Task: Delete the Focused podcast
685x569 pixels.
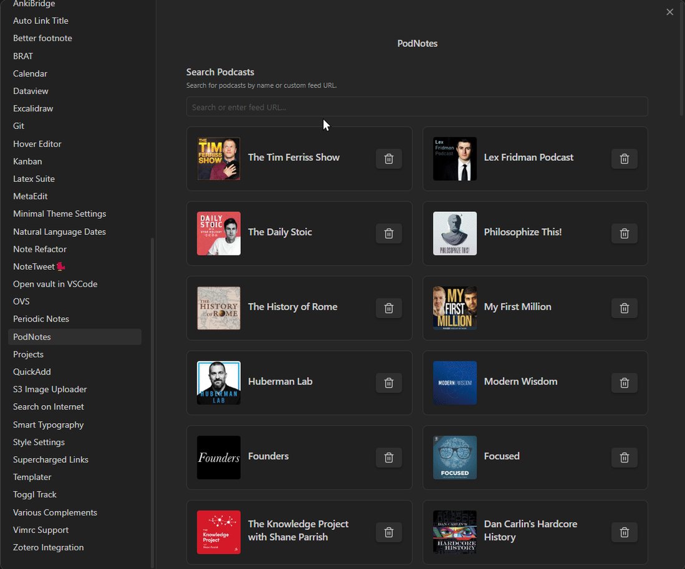Action: 624,457
